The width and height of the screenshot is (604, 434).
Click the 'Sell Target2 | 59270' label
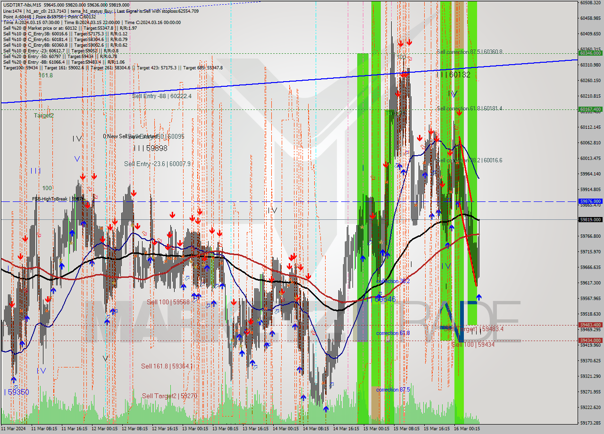point(169,396)
